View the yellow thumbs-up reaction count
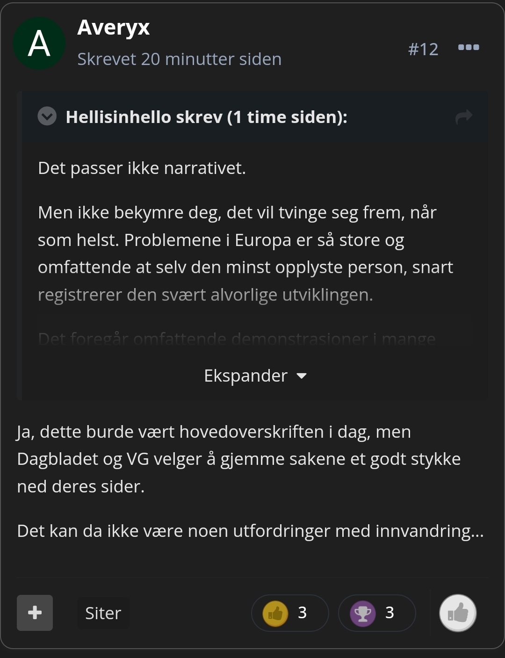This screenshot has height=658, width=505. point(290,613)
